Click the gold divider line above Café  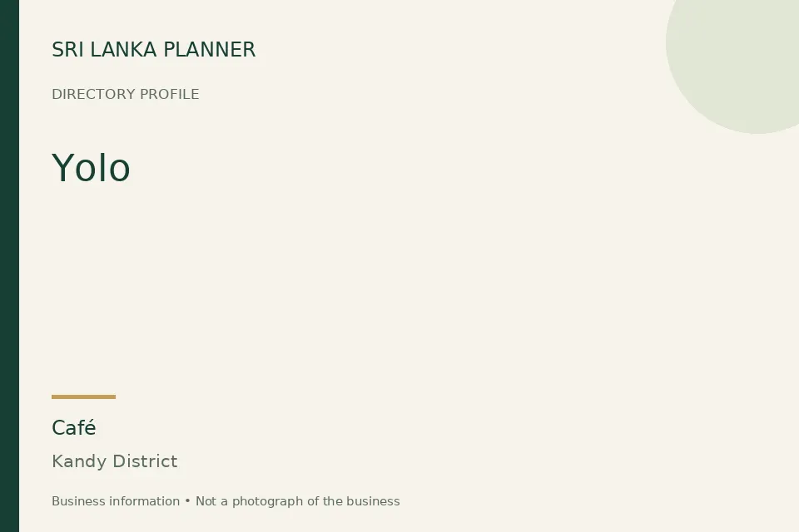tap(83, 397)
